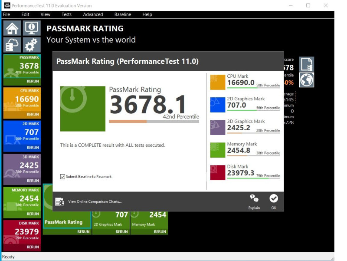The image size is (347, 261).
Task: Click RERUN under PassMark Rating bottom tile
Action: pyautogui.click(x=83, y=232)
